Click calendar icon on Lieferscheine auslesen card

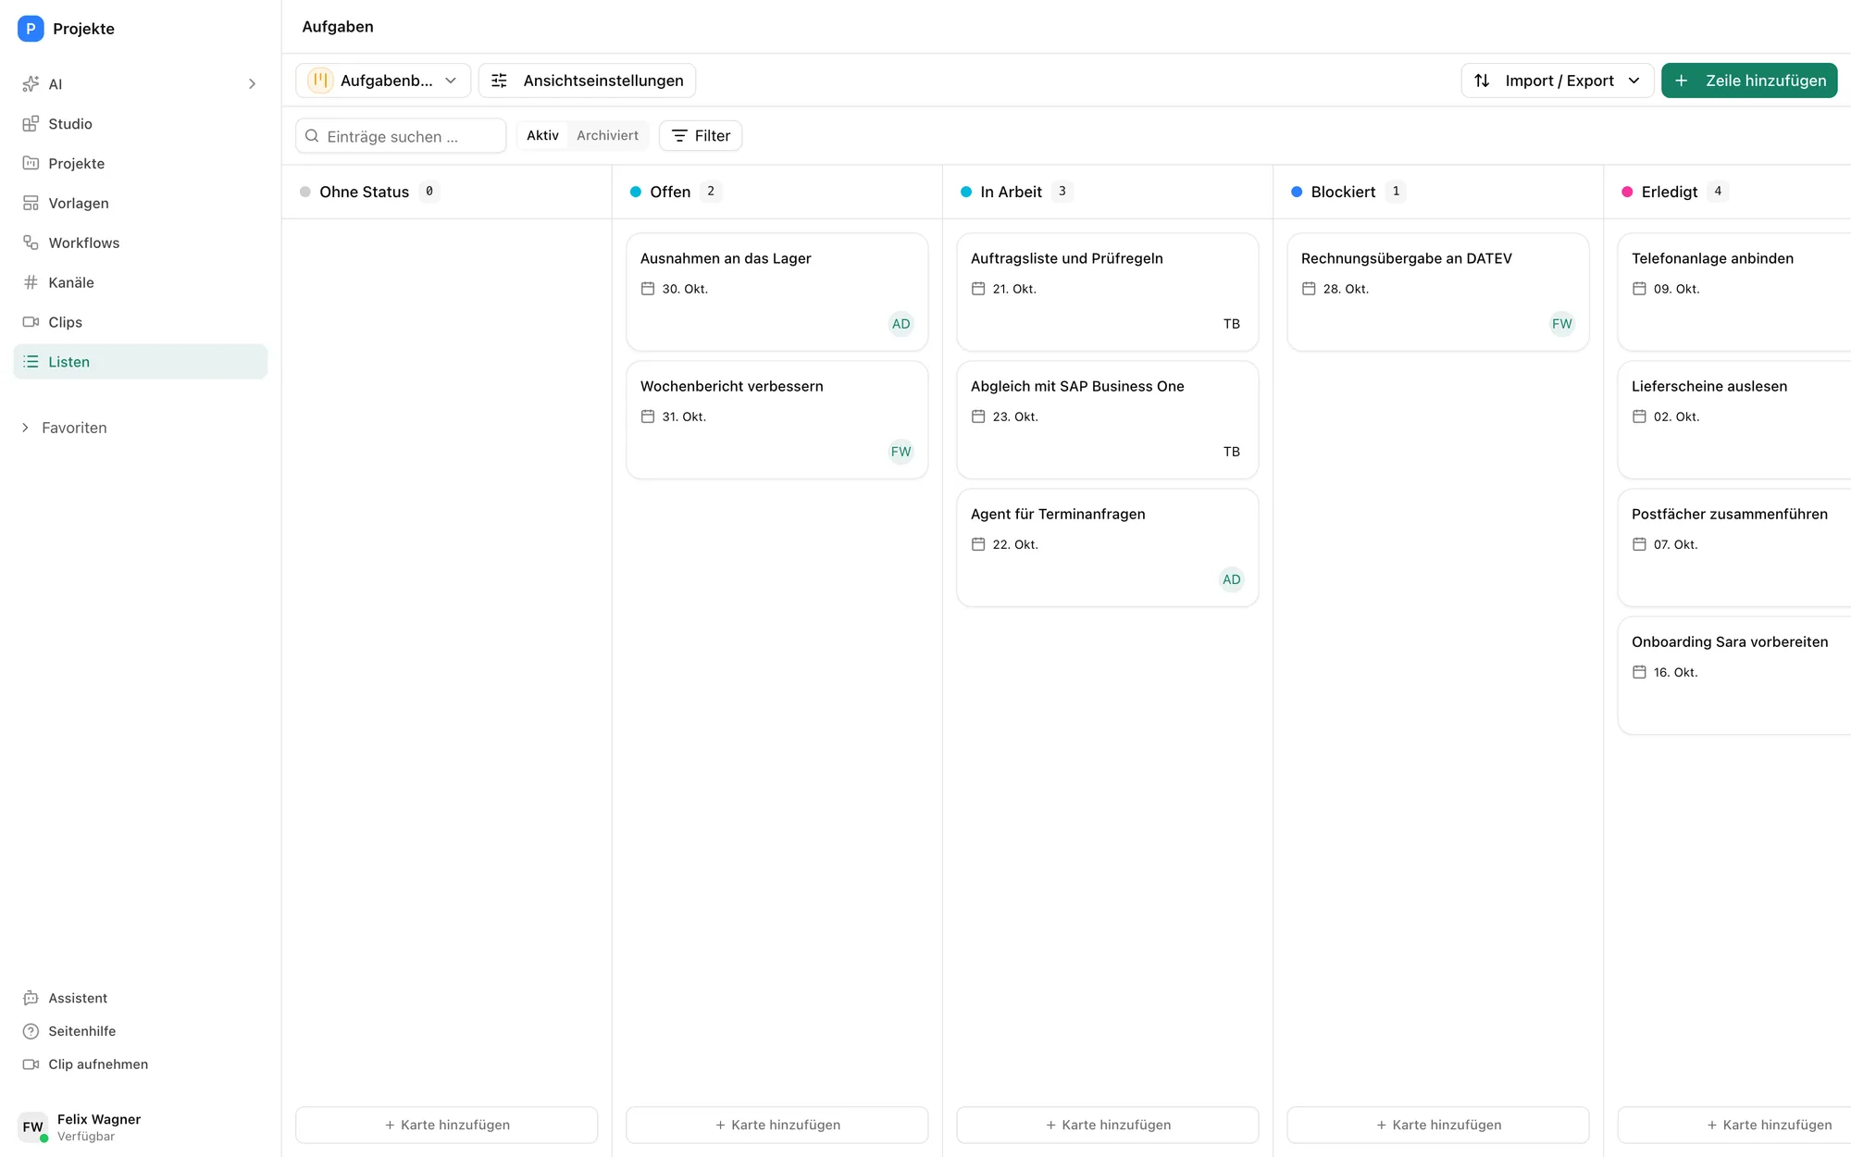(1639, 417)
